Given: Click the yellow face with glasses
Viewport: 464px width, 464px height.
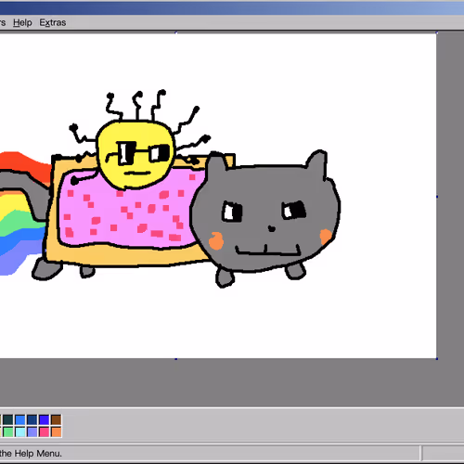Looking at the screenshot, I should 135,155.
